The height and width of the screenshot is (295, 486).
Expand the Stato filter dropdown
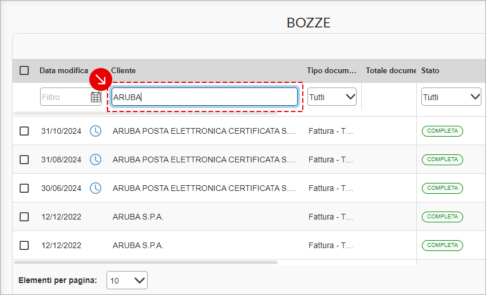click(x=451, y=97)
